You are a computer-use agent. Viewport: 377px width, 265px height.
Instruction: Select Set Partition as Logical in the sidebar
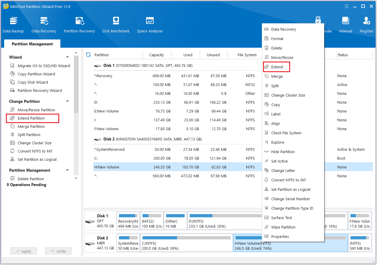point(33,159)
